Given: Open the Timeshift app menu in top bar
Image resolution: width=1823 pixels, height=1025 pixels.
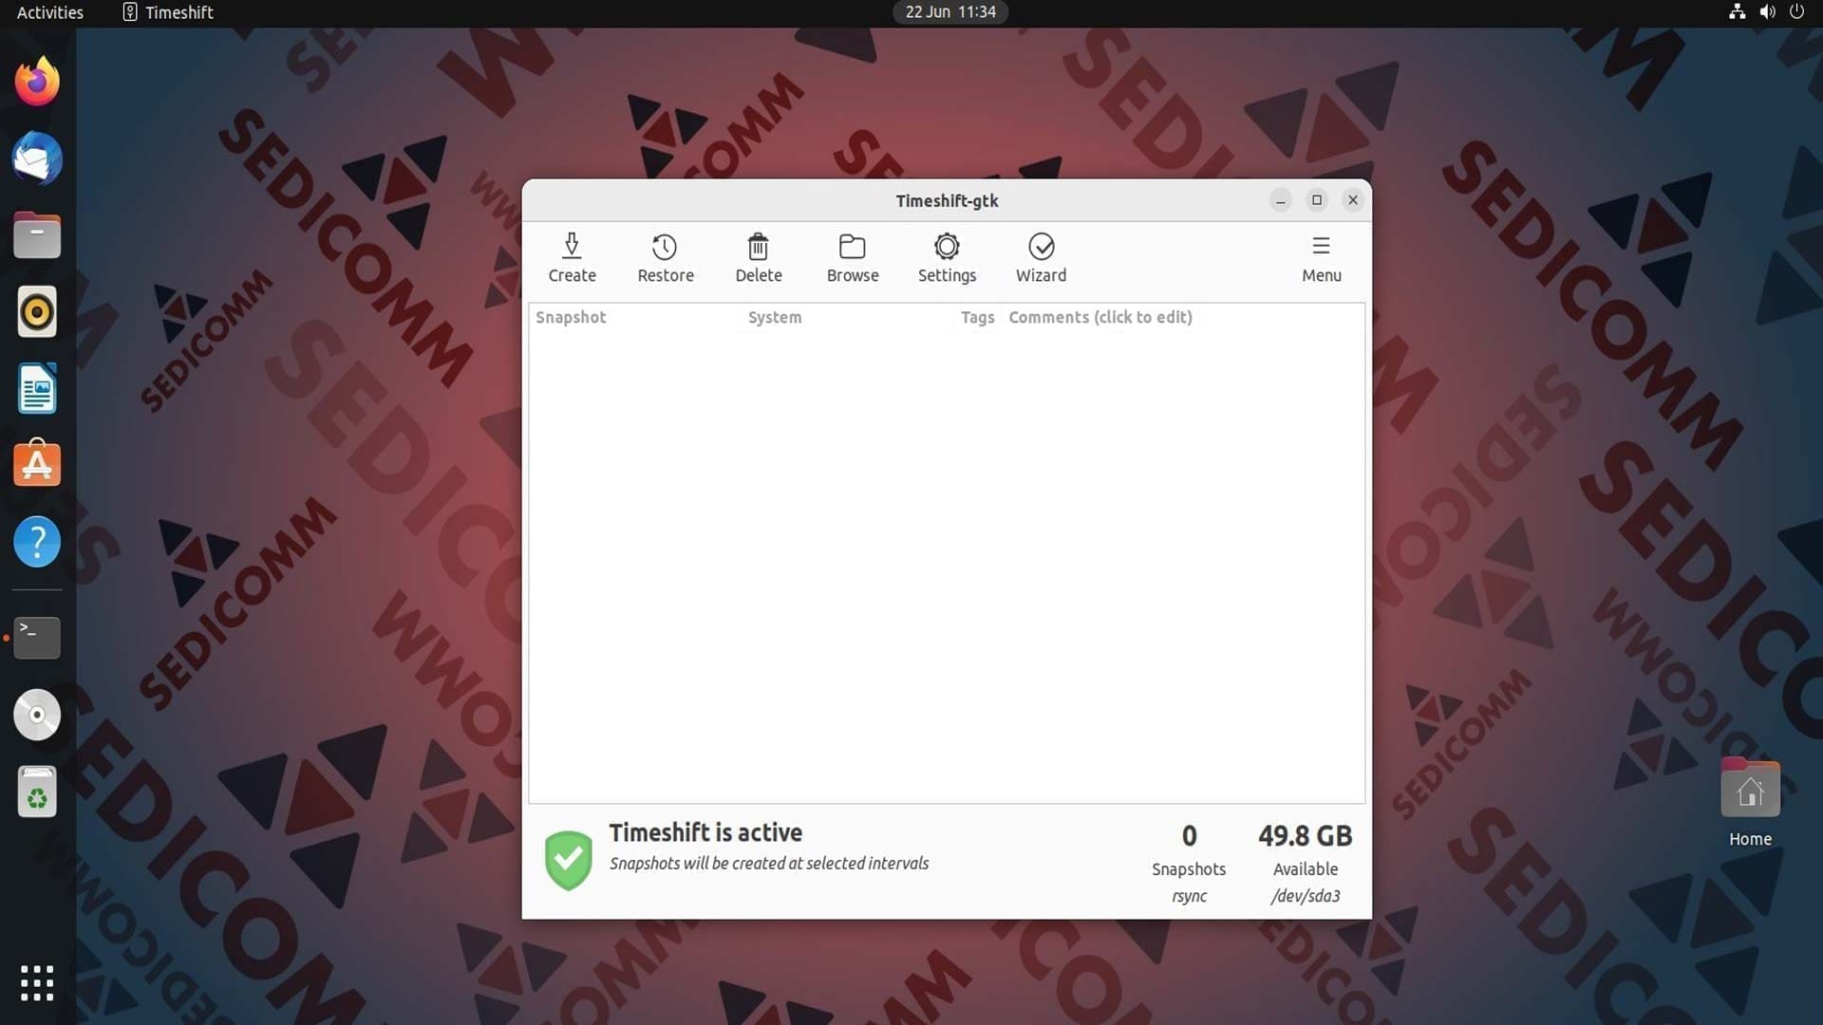Looking at the screenshot, I should pyautogui.click(x=168, y=12).
